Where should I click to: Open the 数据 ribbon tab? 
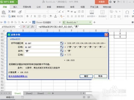(x=49, y=7)
